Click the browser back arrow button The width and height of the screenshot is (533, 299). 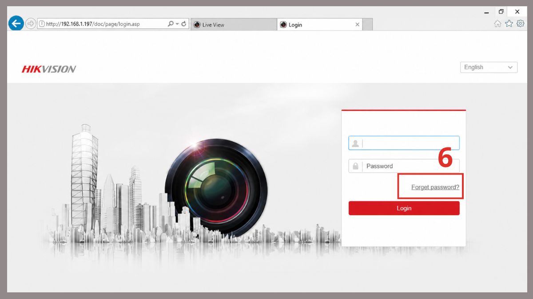pyautogui.click(x=16, y=23)
